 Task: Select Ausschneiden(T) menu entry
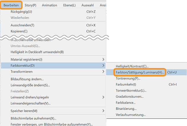point(22,25)
